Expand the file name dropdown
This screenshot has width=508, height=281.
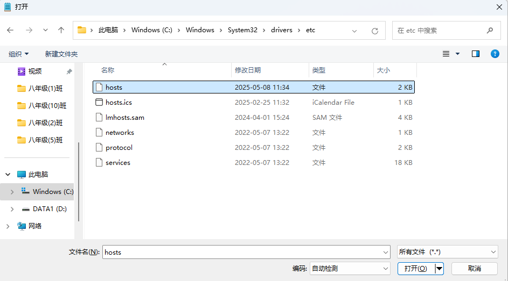[386, 252]
